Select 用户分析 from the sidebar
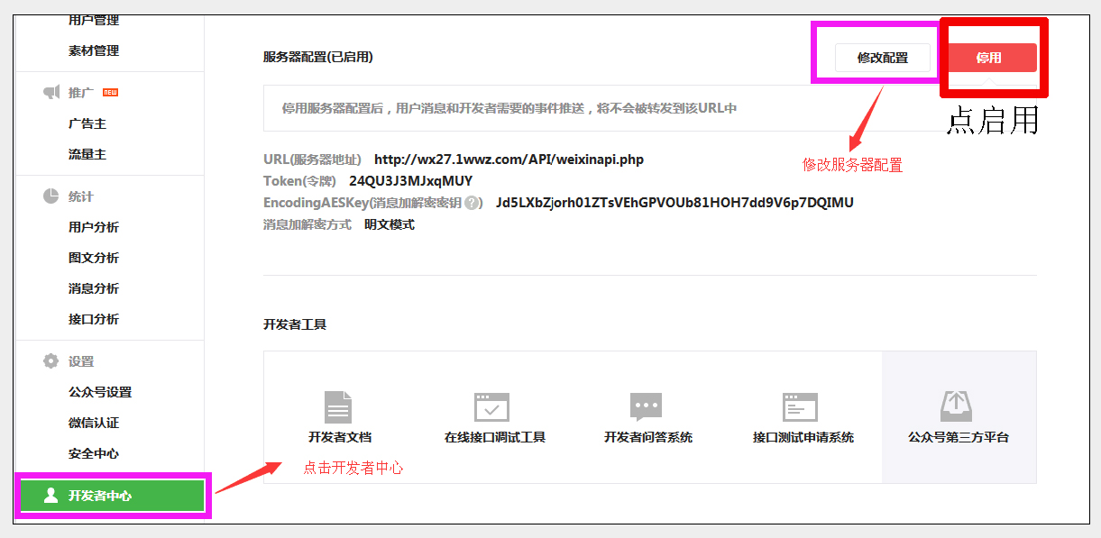 pyautogui.click(x=94, y=227)
